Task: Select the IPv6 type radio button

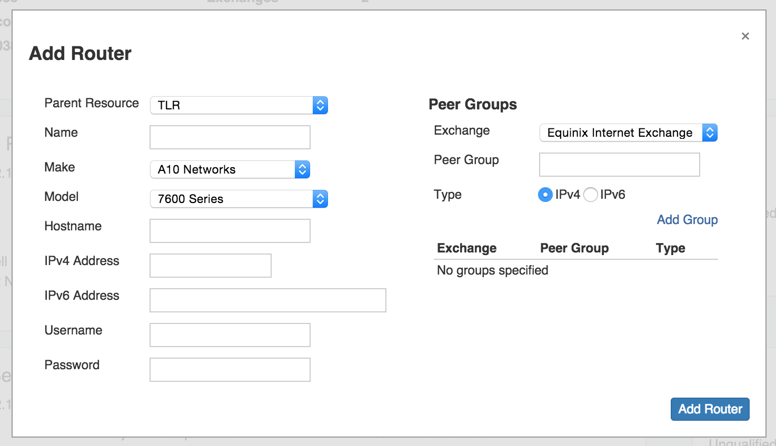Action: pyautogui.click(x=591, y=195)
